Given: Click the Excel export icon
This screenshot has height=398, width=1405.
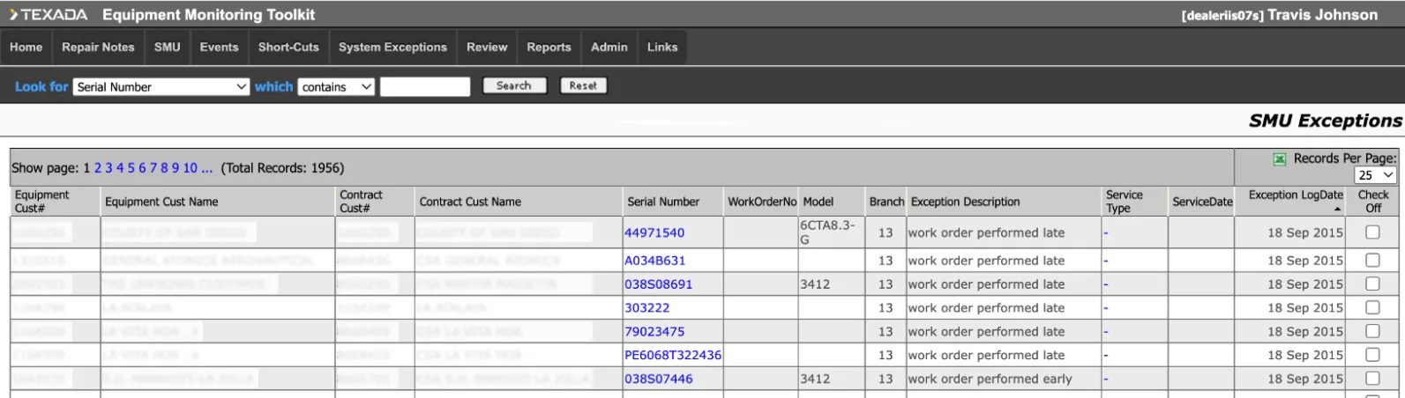Looking at the screenshot, I should 1279,158.
